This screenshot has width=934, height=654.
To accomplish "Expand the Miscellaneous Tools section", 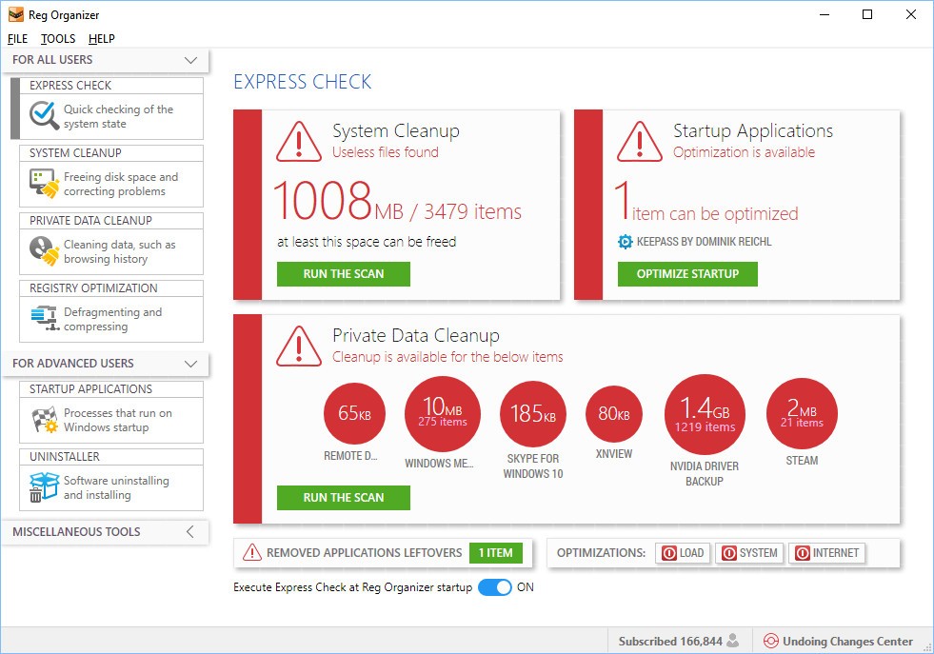I will pyautogui.click(x=189, y=532).
